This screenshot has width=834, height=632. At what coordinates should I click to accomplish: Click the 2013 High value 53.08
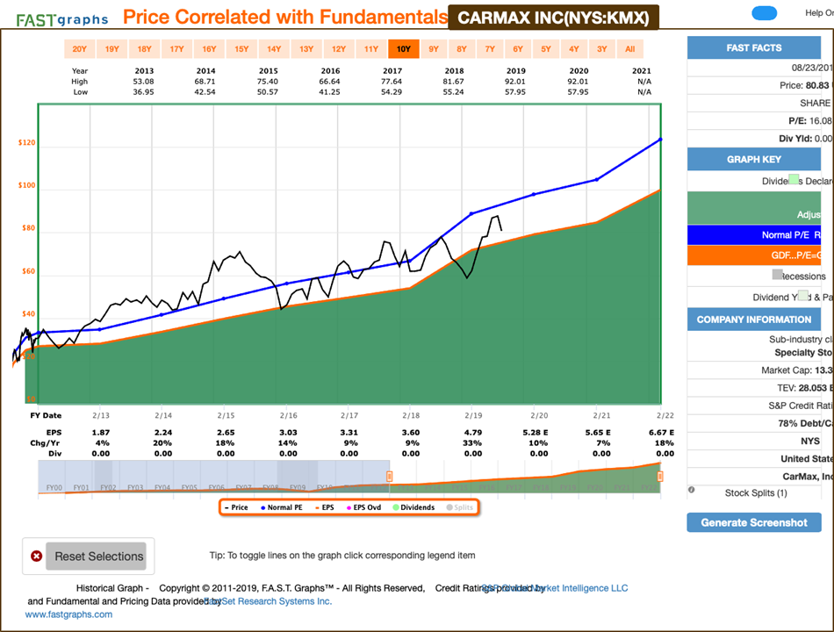(144, 82)
